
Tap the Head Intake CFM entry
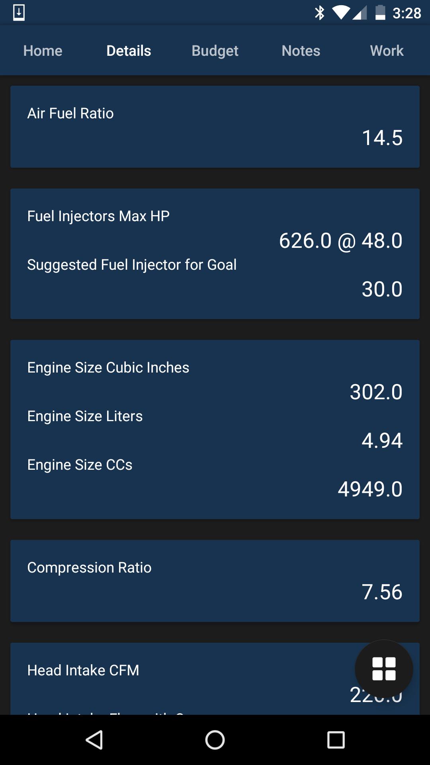point(83,670)
